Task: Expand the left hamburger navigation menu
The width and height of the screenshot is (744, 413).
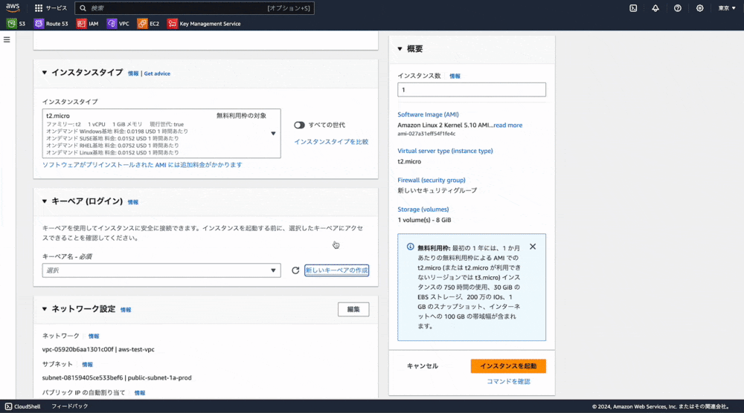Action: [x=7, y=40]
